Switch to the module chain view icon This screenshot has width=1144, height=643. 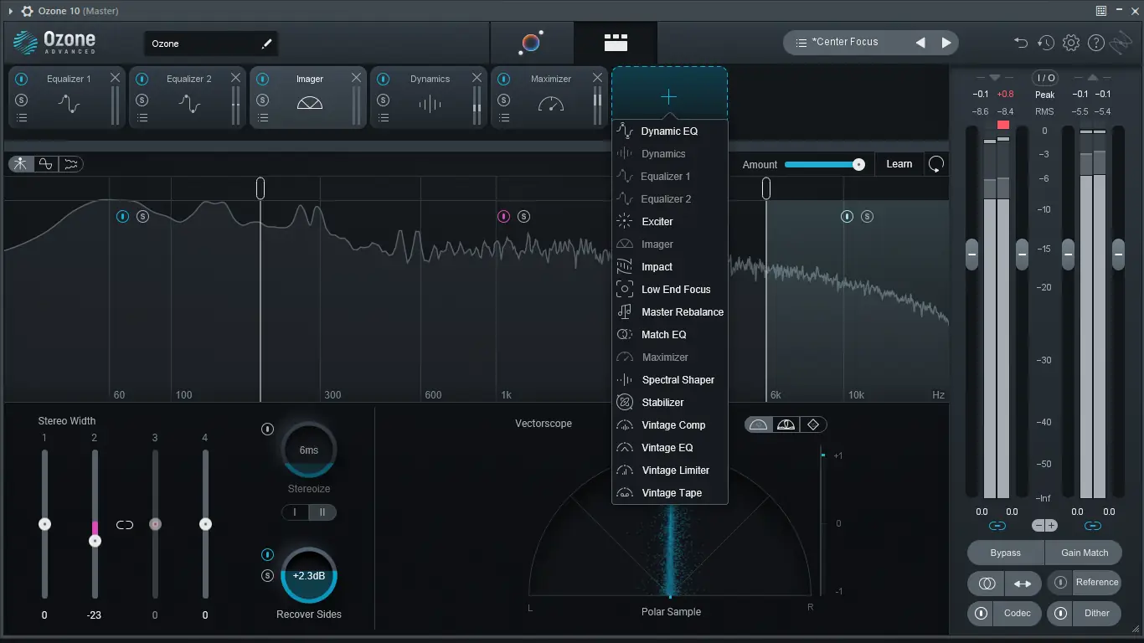point(616,43)
